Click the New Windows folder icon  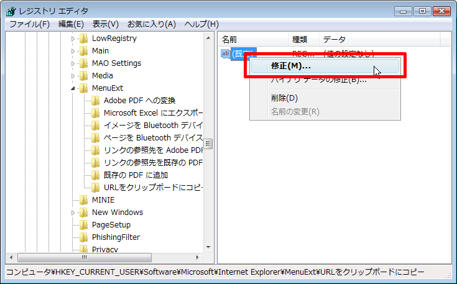tap(83, 213)
